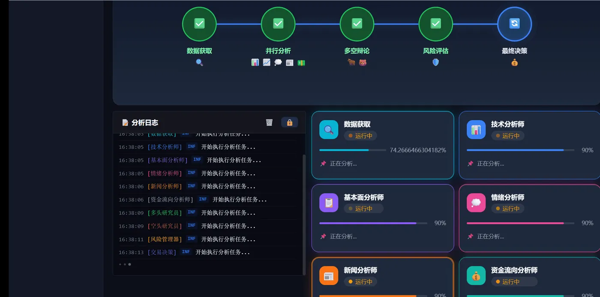Viewport: 600px width, 297px height.
Task: Click the money bag emoji under 最终决策
Action: click(x=515, y=62)
